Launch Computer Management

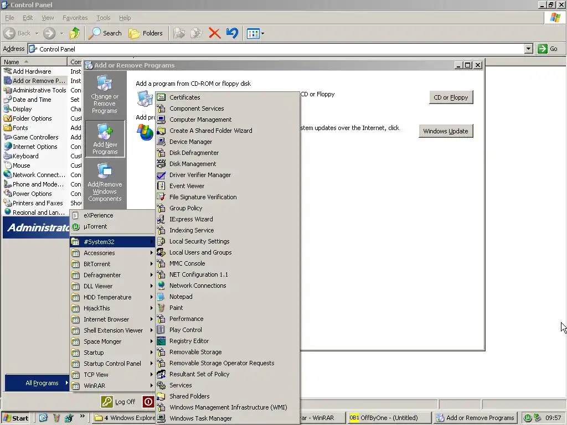(x=228, y=120)
